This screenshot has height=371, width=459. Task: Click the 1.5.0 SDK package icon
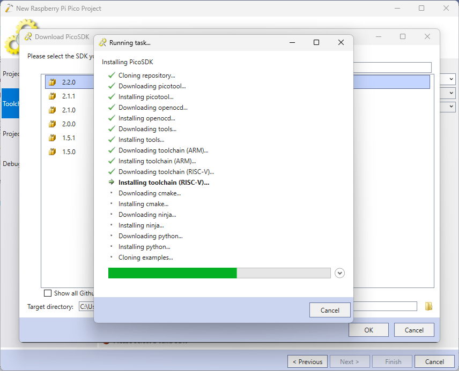pos(52,152)
